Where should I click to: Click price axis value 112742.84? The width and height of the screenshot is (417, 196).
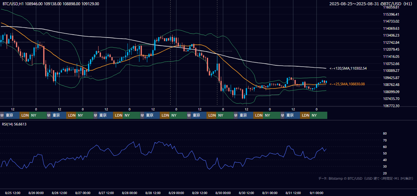point(391,42)
